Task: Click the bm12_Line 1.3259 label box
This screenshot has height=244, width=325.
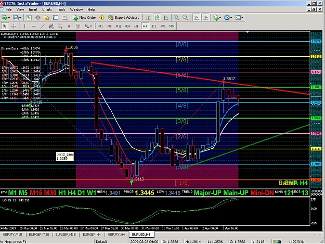Action: coord(64,157)
